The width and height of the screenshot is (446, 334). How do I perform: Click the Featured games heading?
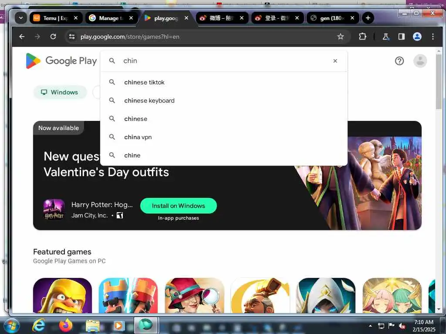[62, 252]
